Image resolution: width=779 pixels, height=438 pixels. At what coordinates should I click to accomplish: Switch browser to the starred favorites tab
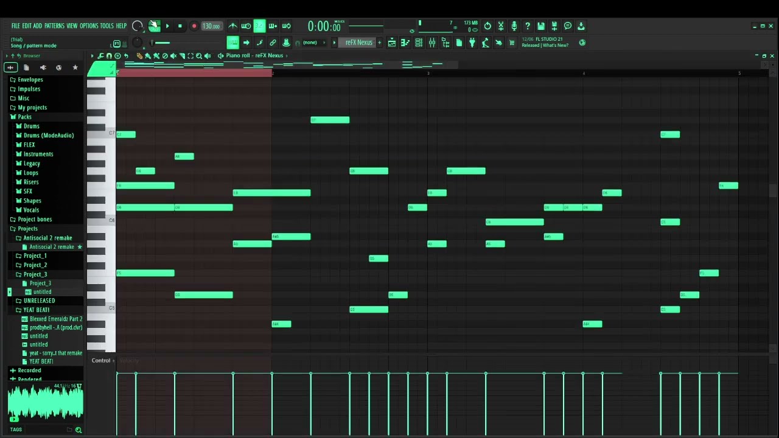[75, 68]
